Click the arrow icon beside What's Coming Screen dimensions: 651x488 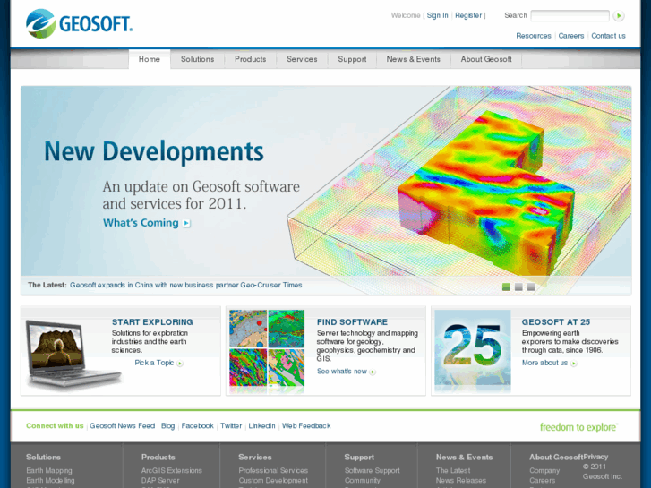click(x=187, y=223)
